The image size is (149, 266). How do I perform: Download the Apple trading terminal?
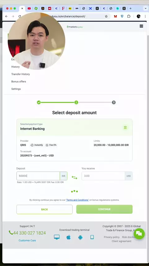pos(69,237)
